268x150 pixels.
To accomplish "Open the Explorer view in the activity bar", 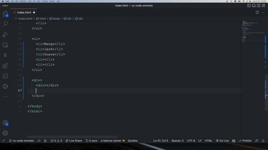I will [5, 14].
